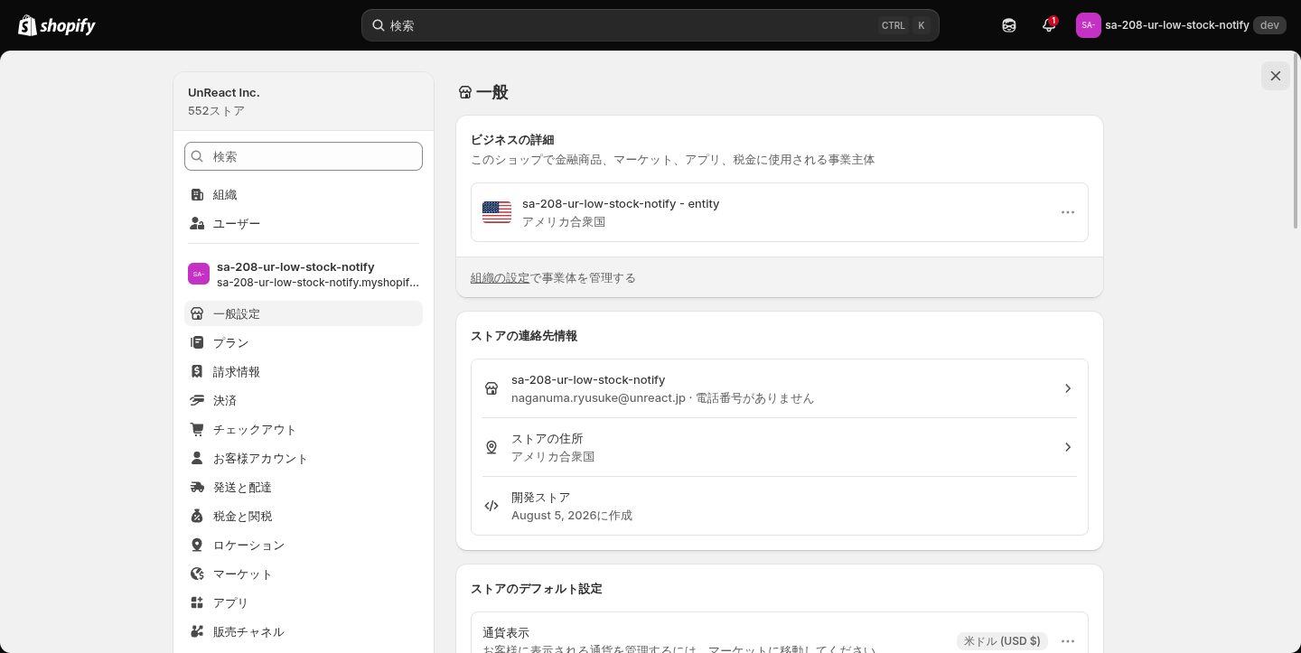The height and width of the screenshot is (653, 1301).
Task: Select 一般設定 in the sidebar
Action: pos(304,314)
